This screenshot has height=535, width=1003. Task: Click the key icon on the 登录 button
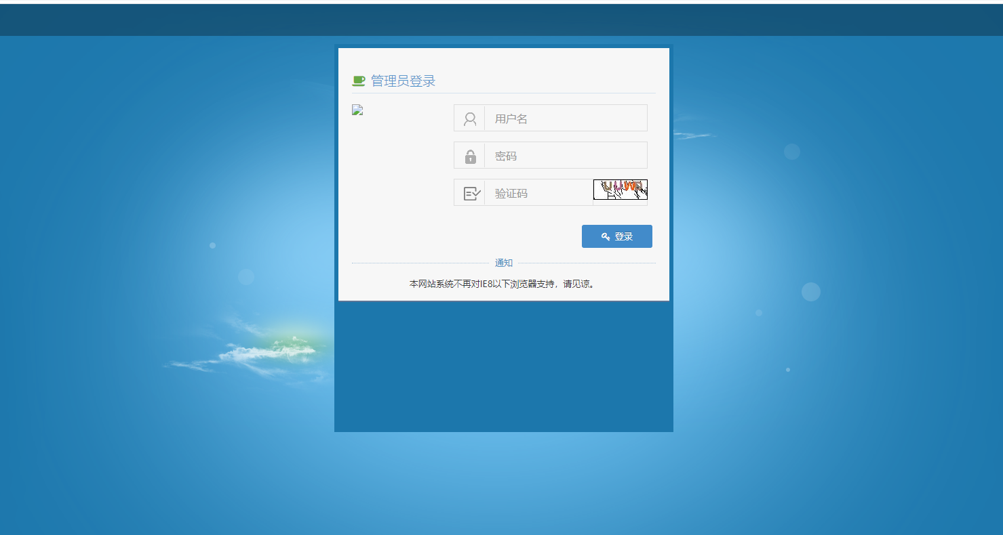[x=606, y=237]
